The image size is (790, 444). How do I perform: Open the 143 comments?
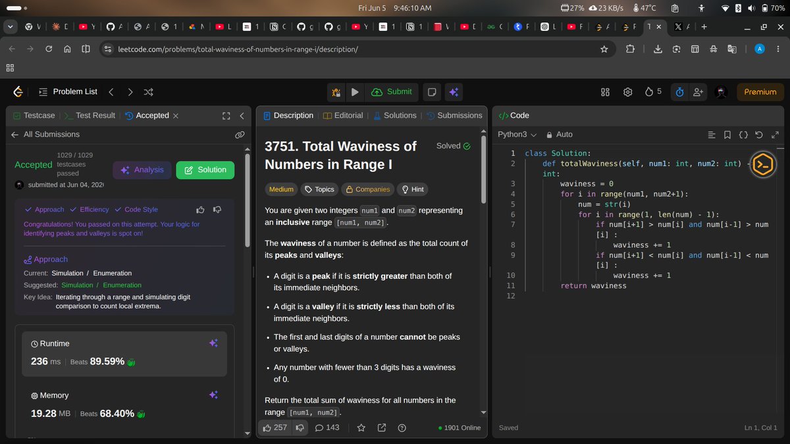point(327,428)
